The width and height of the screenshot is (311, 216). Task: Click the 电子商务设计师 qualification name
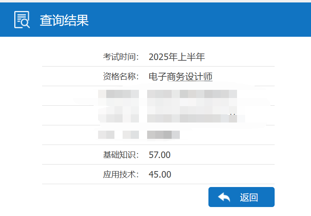tap(180, 76)
